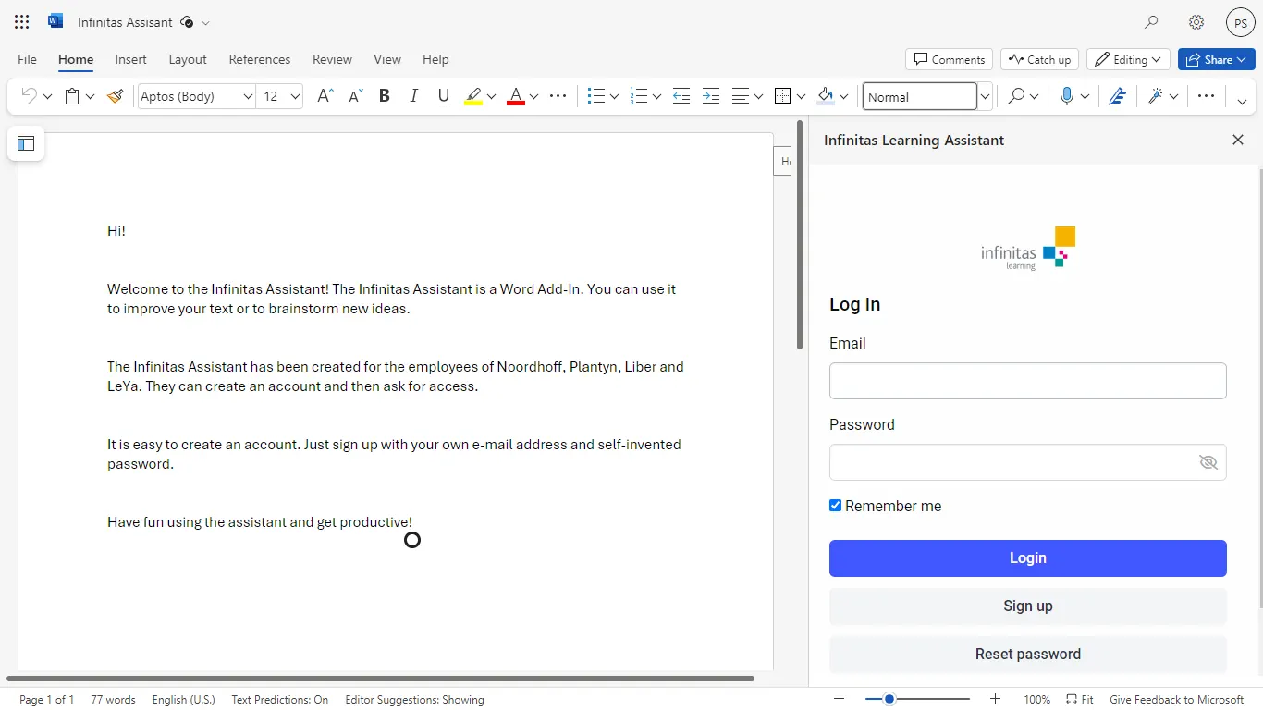
Task: Switch to the Insert tab
Action: pyautogui.click(x=130, y=59)
